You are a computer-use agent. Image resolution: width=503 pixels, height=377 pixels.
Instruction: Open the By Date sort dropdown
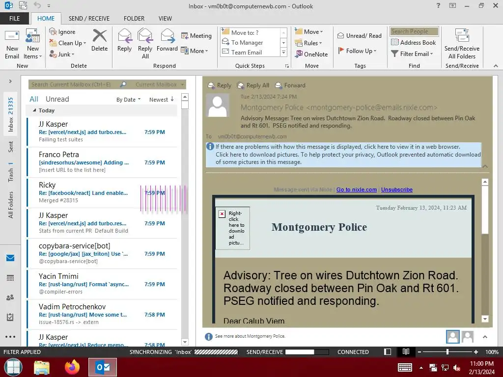point(128,100)
